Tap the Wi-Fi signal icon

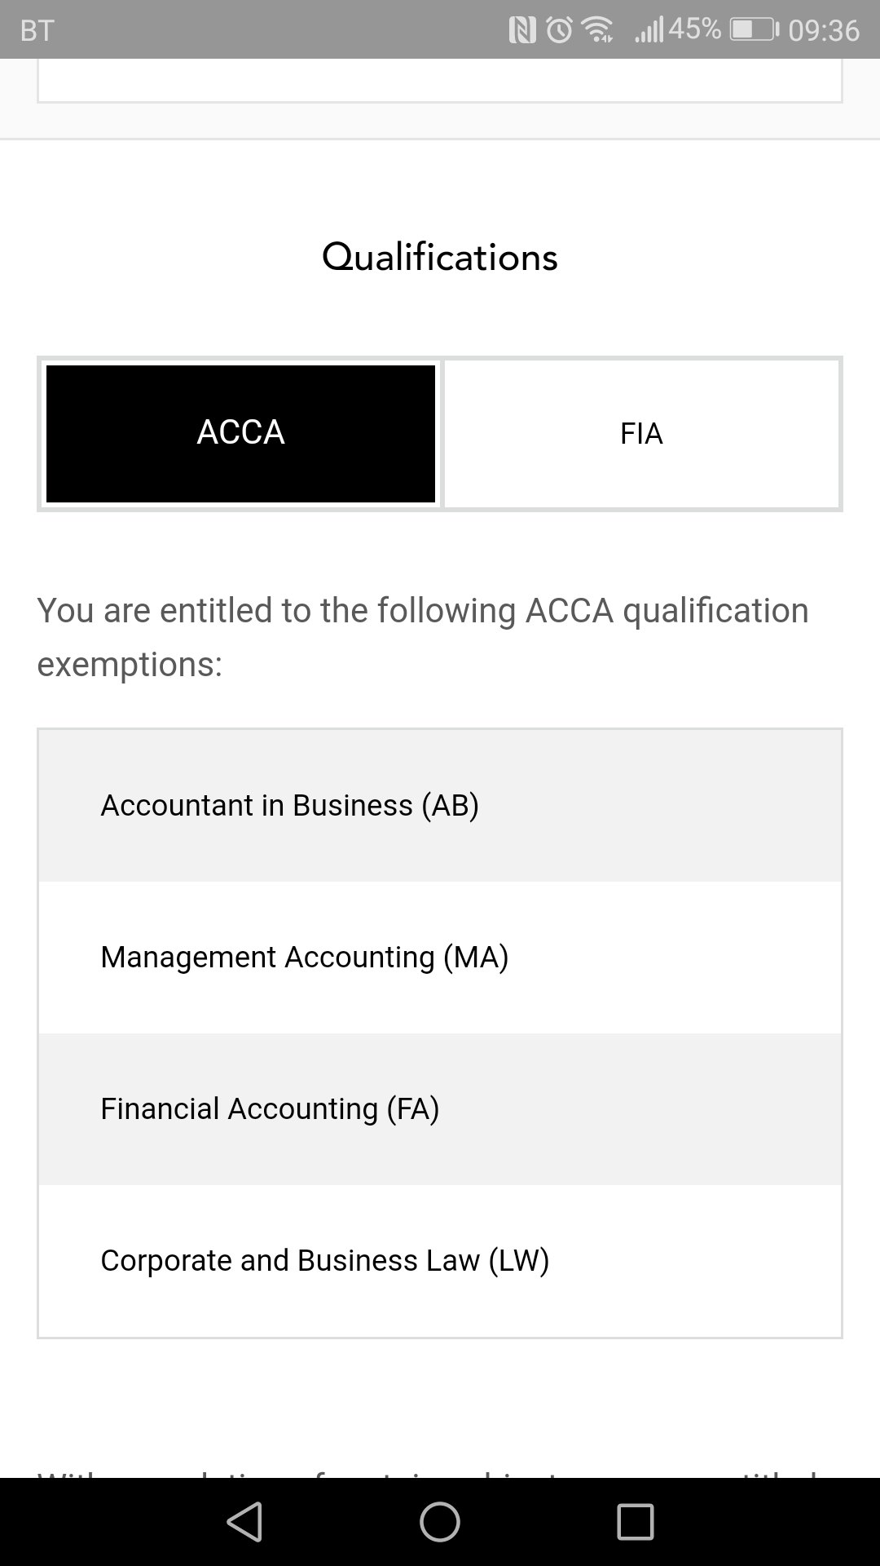pos(599,31)
